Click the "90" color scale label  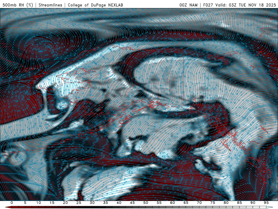(253, 203)
